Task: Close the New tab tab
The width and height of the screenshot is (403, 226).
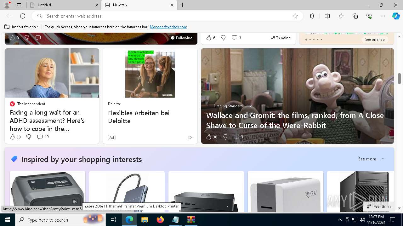Action: click(x=172, y=5)
